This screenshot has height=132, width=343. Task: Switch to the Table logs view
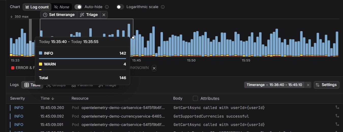[32, 85]
